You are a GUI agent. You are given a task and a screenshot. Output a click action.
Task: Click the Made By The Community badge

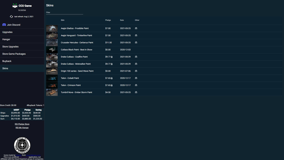click(22, 145)
